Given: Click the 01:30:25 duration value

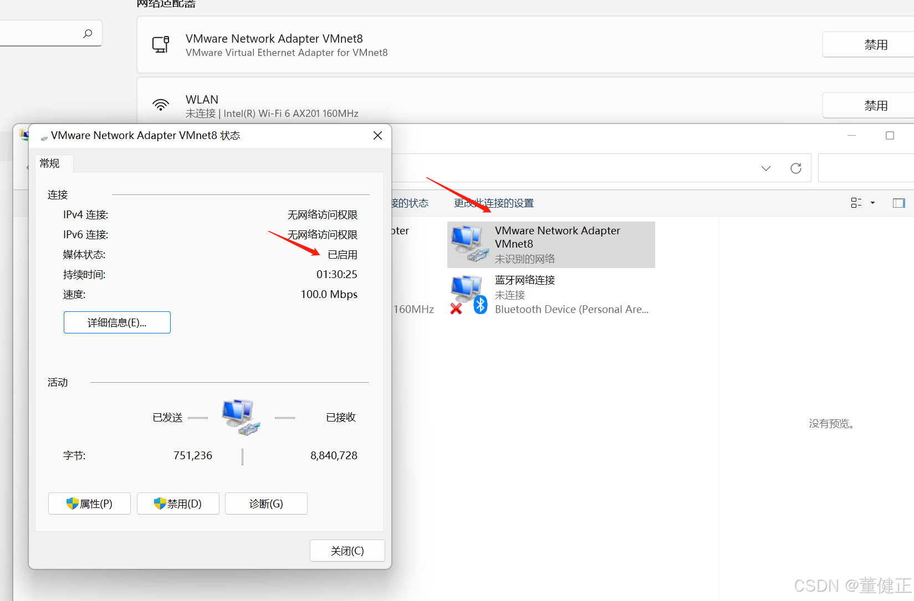Looking at the screenshot, I should click(x=337, y=274).
